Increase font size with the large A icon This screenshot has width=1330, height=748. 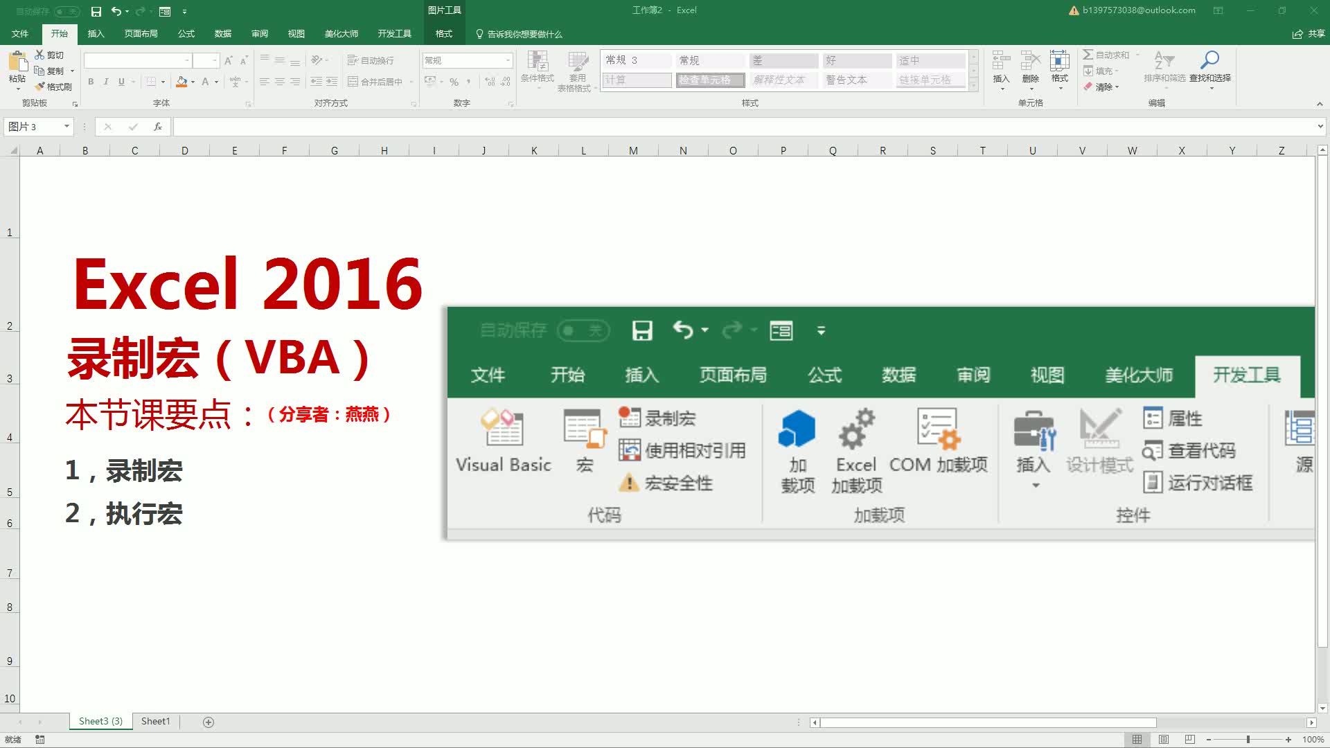pos(229,61)
